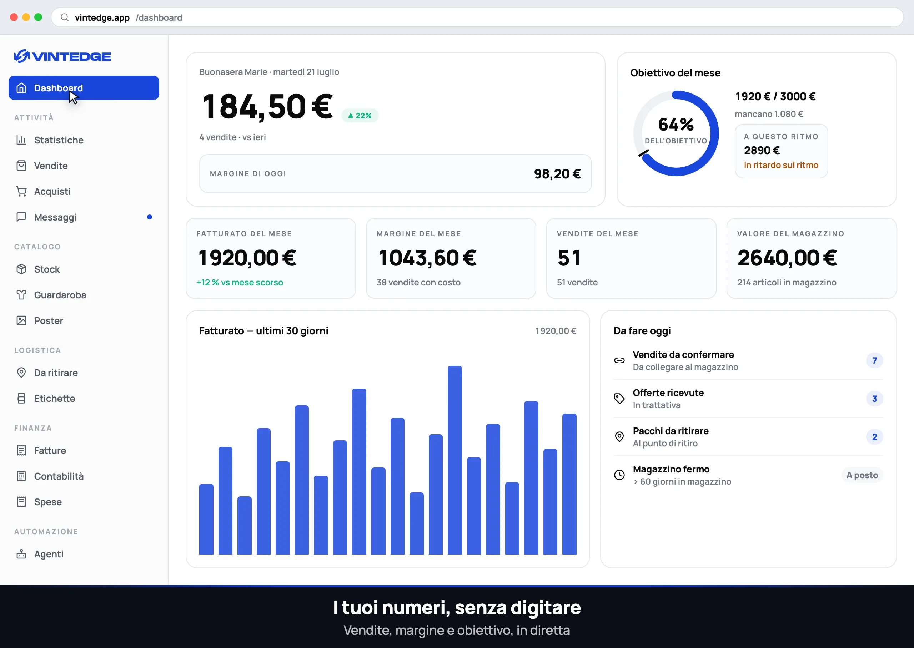Click the link icon beside Vendite da confermare
The width and height of the screenshot is (914, 648).
(x=619, y=360)
